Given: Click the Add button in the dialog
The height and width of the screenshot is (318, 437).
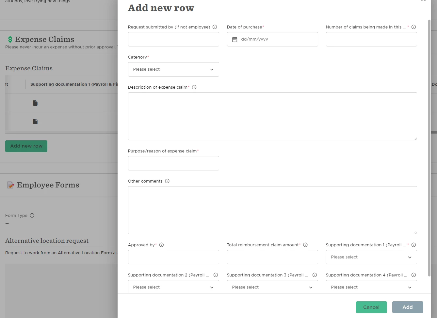Looking at the screenshot, I should 408,307.
